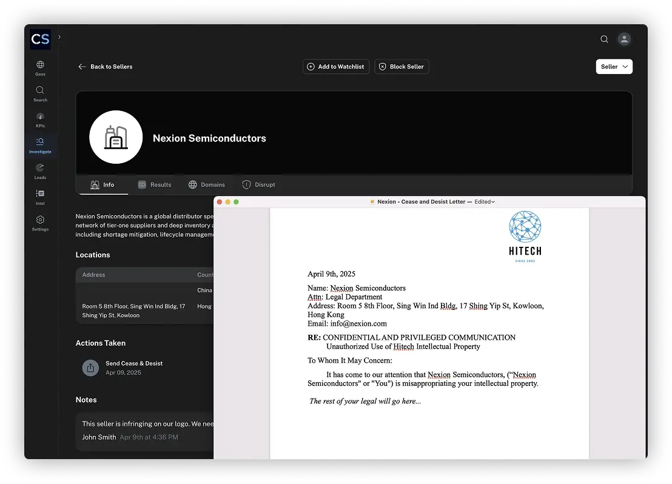Click Add to Watchlist button
The width and height of the screenshot is (672, 484).
pyautogui.click(x=336, y=67)
